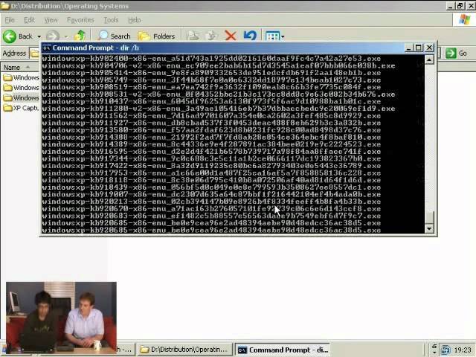Go up one folder level

click(80, 36)
